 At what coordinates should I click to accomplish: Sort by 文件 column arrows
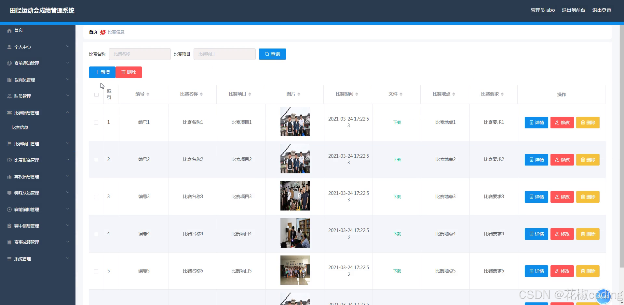point(401,94)
